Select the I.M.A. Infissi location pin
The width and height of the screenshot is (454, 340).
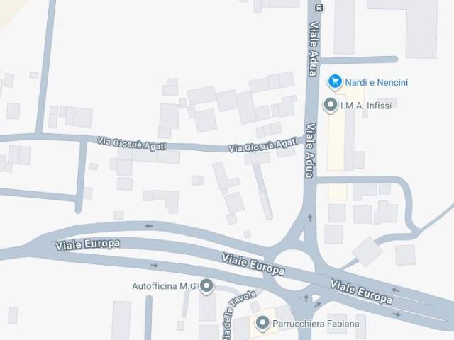pyautogui.click(x=331, y=106)
